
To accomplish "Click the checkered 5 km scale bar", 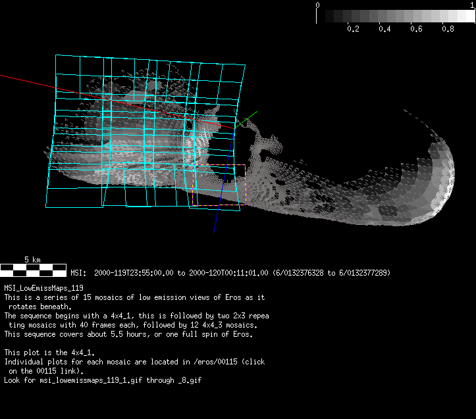I will coord(33,270).
